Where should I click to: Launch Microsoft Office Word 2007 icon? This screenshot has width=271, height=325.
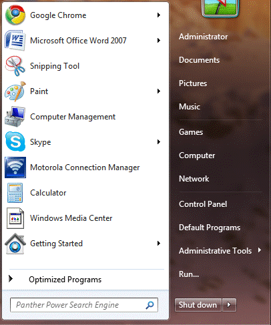coord(15,41)
